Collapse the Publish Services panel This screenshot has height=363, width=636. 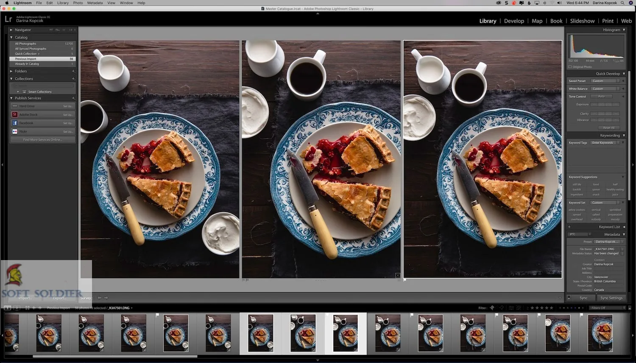tap(11, 98)
